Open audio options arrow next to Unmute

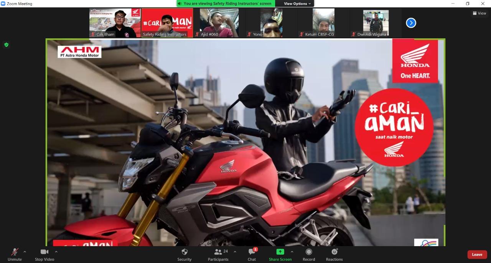[x=25, y=252]
